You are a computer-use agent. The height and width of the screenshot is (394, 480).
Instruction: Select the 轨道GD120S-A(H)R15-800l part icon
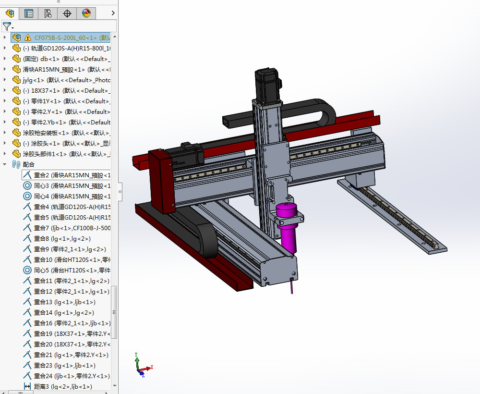click(16, 48)
